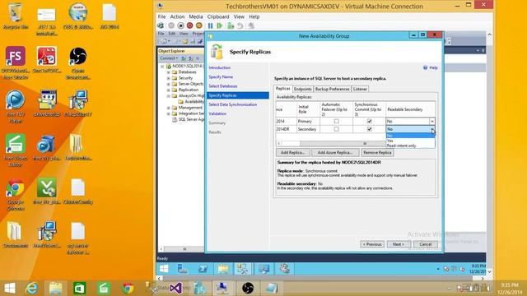Open the Recycle Bin desktop icon

(16, 16)
